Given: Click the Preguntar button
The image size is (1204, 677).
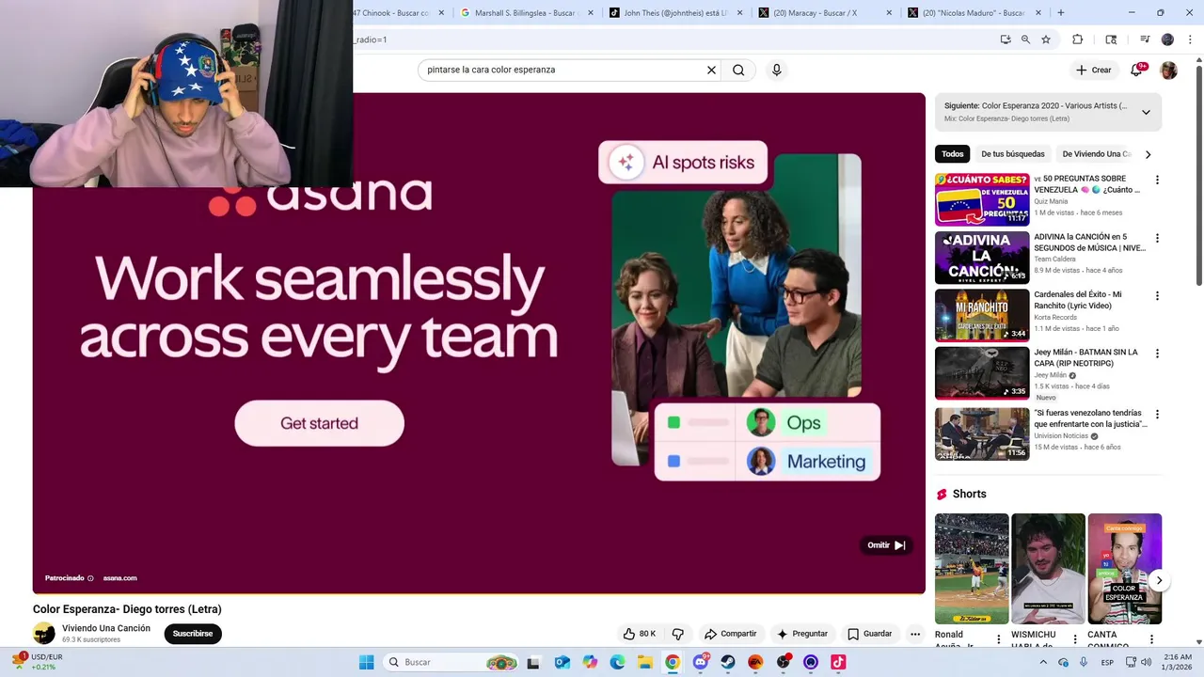Looking at the screenshot, I should 801,634.
